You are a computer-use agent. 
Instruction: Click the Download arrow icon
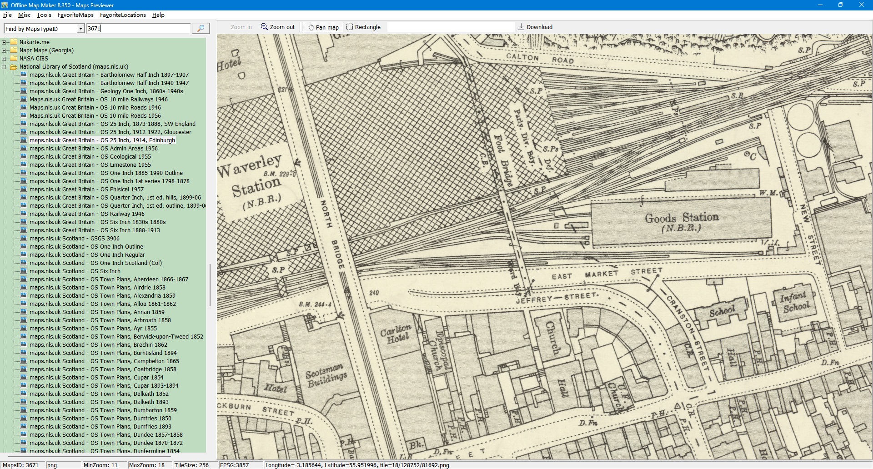(x=522, y=27)
